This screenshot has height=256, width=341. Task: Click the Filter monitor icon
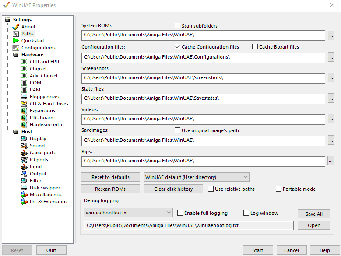point(24,181)
